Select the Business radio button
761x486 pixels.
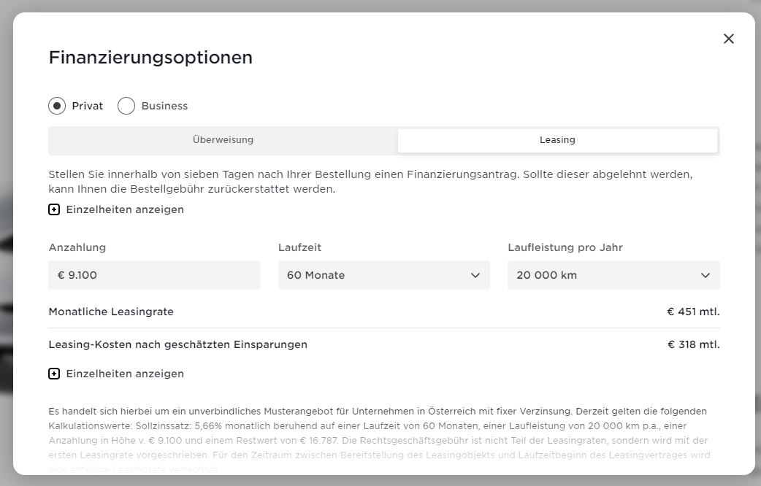(126, 106)
